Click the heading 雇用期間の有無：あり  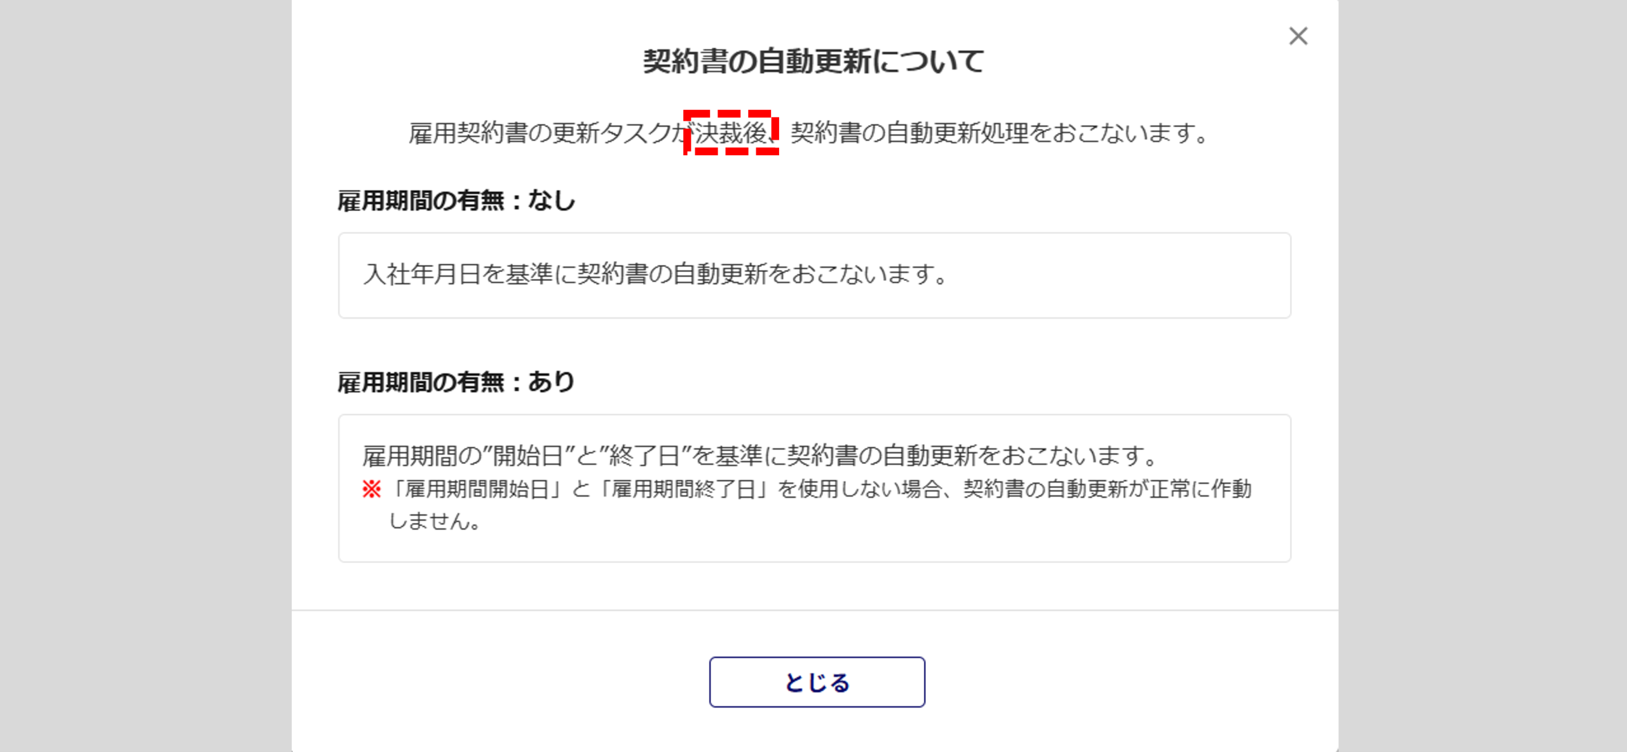(x=456, y=383)
